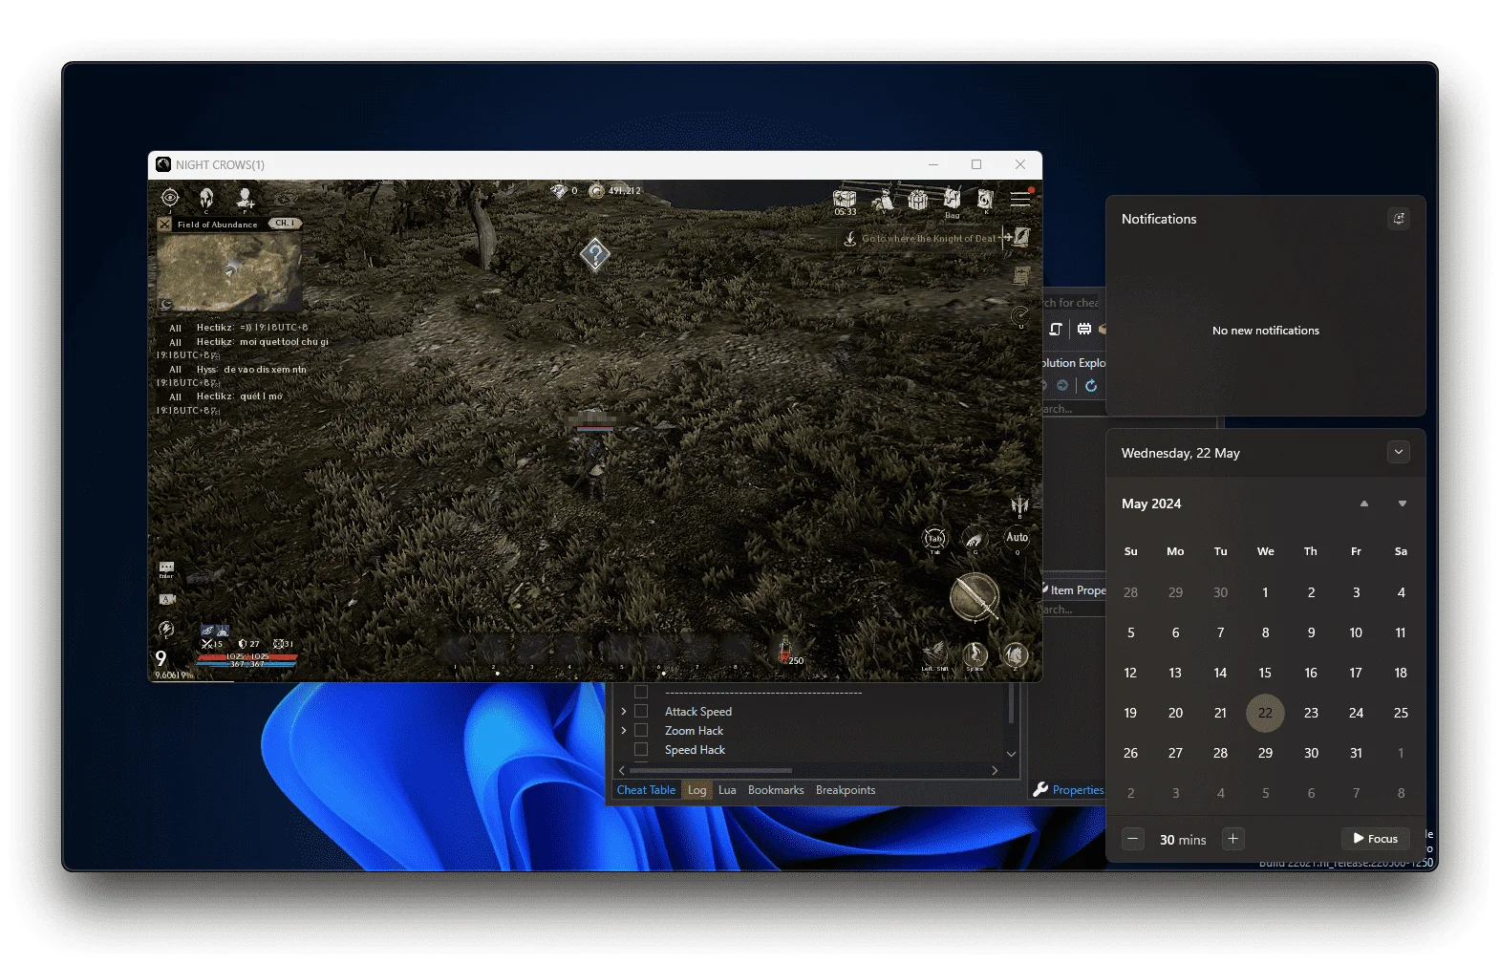Expand the Zoom Hack entry

click(624, 731)
